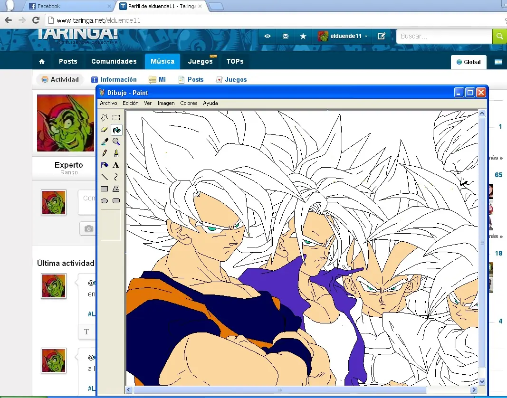507x398 pixels.
Task: Close the Perfil de elduende11 tab
Action: coord(200,6)
